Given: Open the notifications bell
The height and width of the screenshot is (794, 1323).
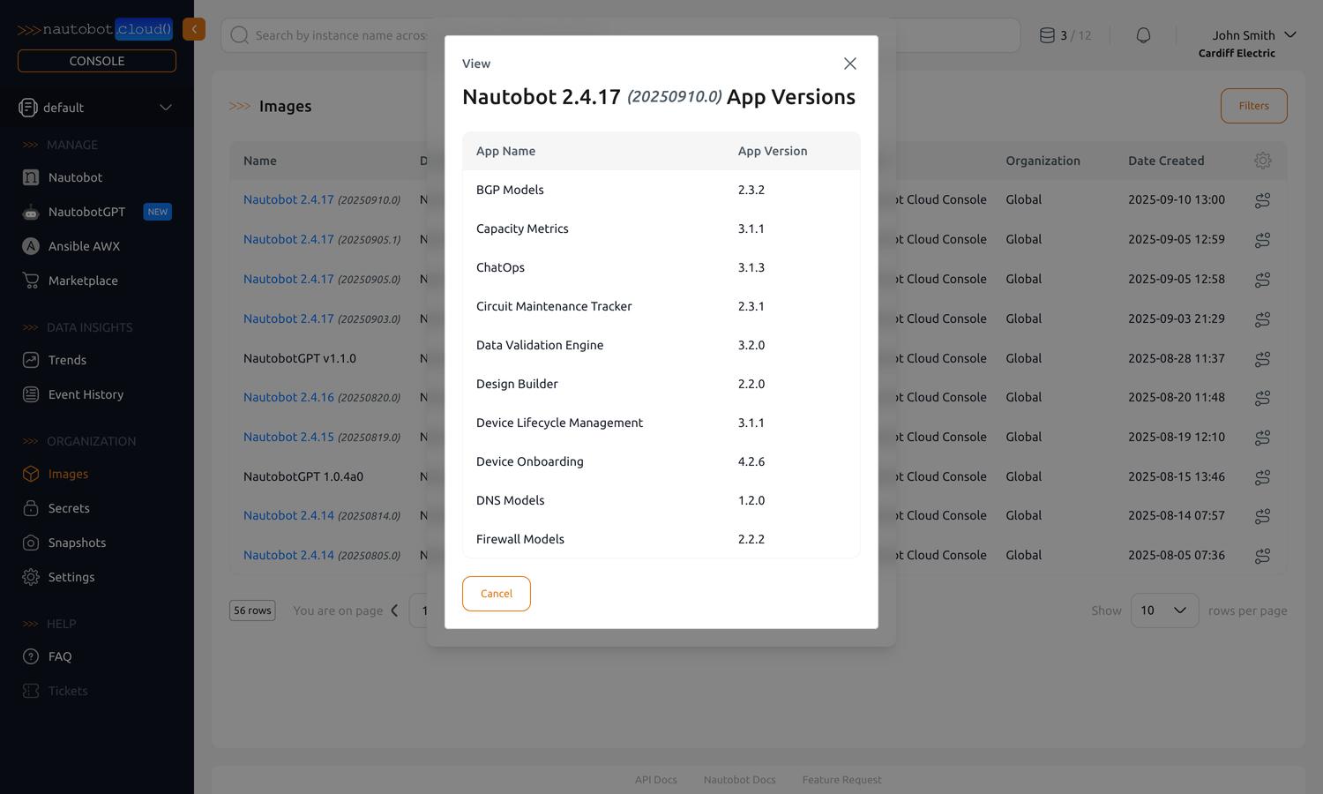Looking at the screenshot, I should (x=1143, y=35).
